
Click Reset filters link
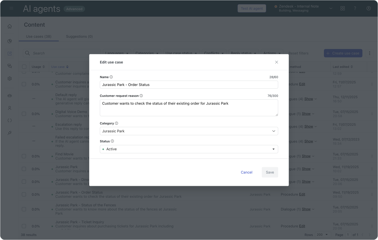coord(298,53)
